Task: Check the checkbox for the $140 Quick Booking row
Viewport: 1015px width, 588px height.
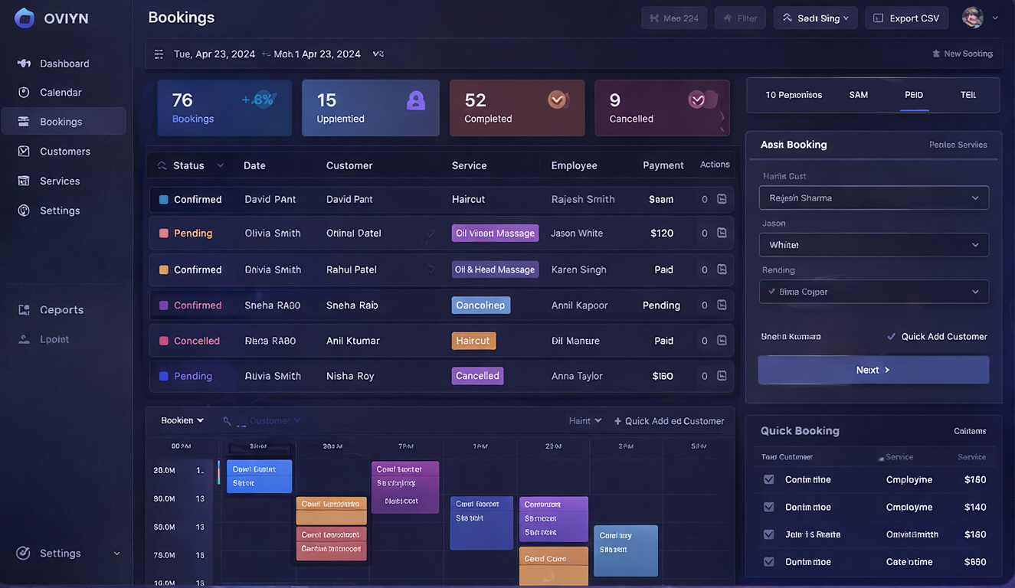Action: pyautogui.click(x=768, y=507)
